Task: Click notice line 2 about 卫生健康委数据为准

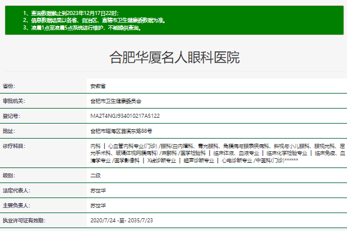Action: [x=94, y=20]
